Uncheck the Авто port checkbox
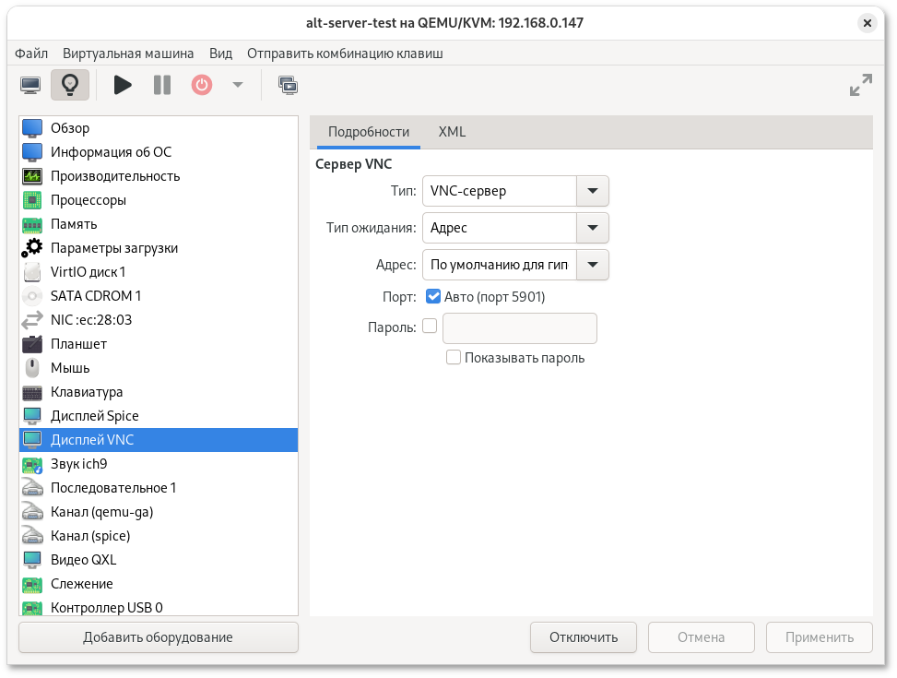The width and height of the screenshot is (897, 678). point(433,297)
